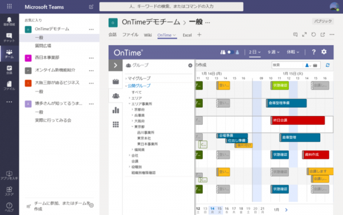This screenshot has width=343, height=215.
Task: Open the OnTime grid dots icon
Action: (x=115, y=125)
